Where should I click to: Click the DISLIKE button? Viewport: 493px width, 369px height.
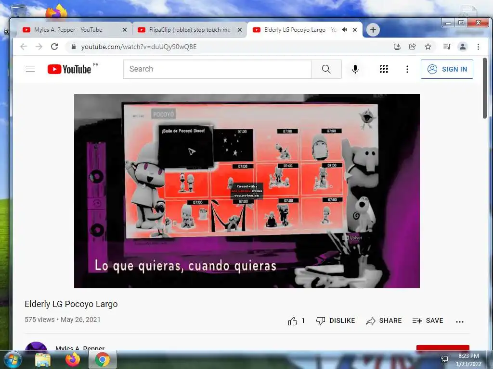pos(336,320)
